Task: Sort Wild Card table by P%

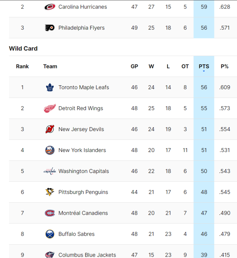Action: click(x=225, y=66)
